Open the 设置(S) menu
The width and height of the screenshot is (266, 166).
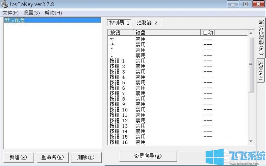point(32,13)
